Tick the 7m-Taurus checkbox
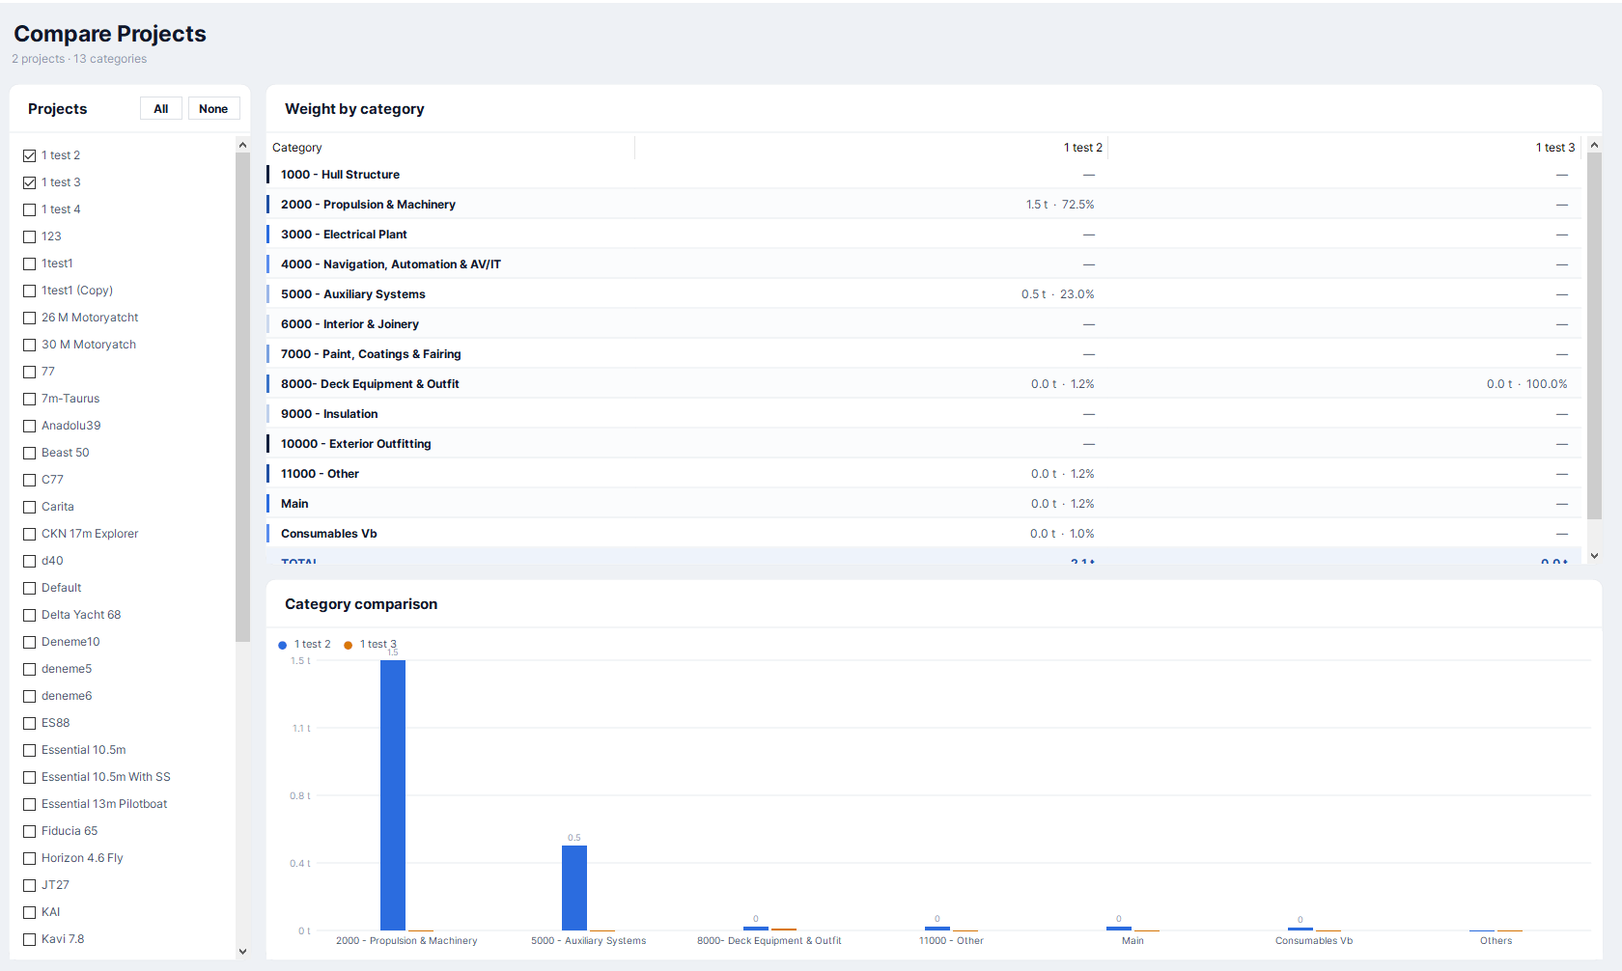Viewport: 1622px width, 971px height. (x=30, y=399)
